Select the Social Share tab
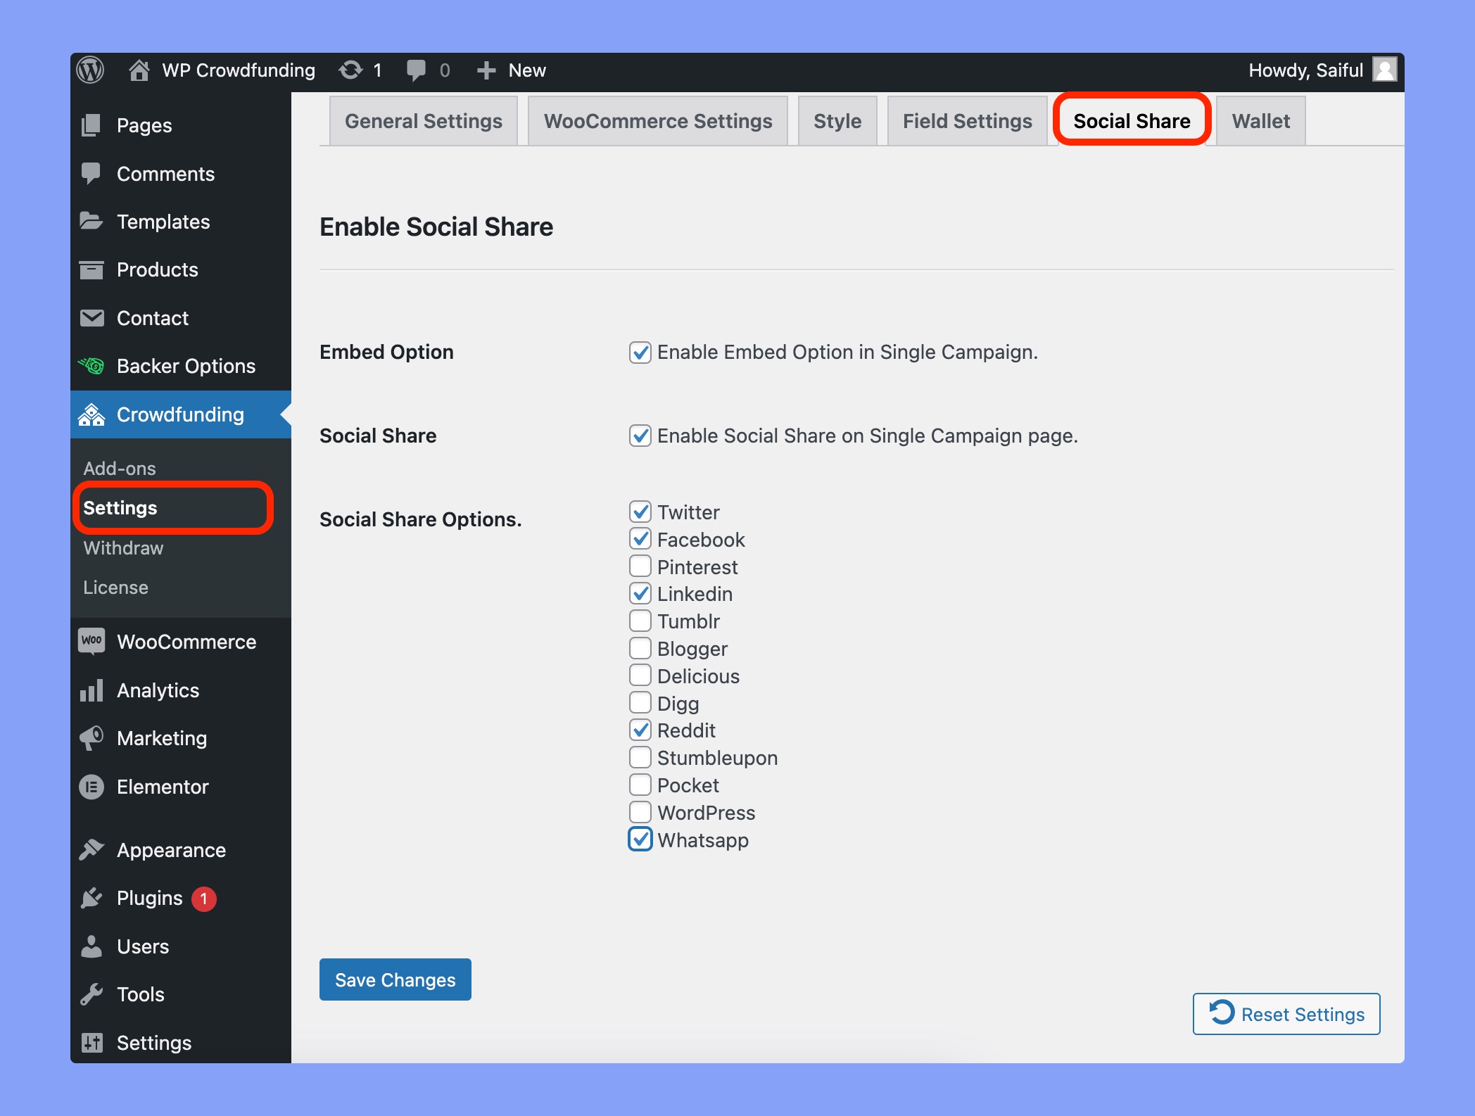1475x1116 pixels. [x=1132, y=121]
